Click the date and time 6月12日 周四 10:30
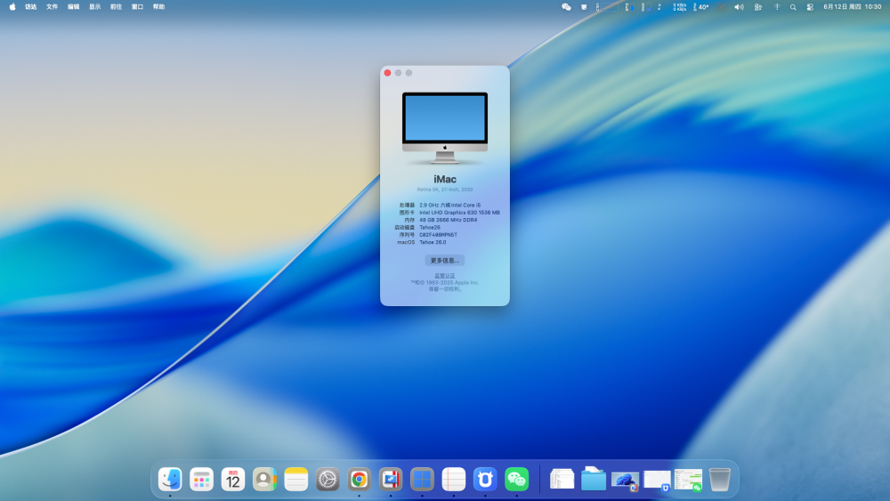Screen dimensions: 890x501 [x=853, y=7]
